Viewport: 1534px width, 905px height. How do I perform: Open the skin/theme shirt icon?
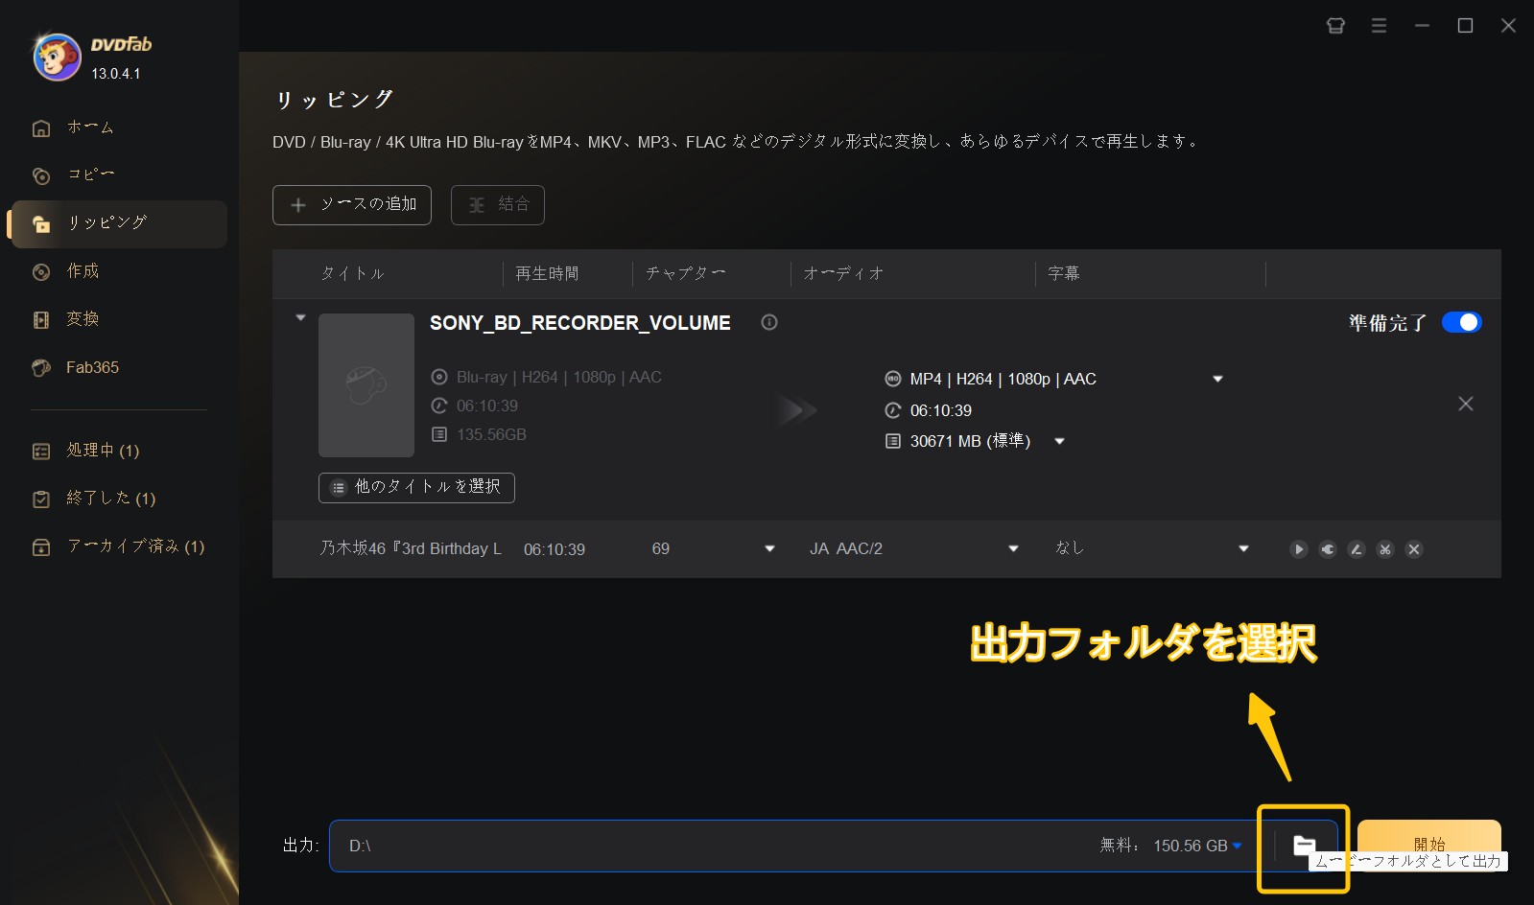click(1335, 26)
